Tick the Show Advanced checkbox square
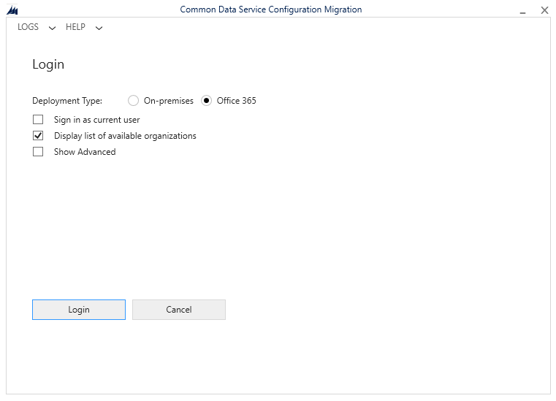Viewport: 556px width, 401px height. (x=38, y=152)
